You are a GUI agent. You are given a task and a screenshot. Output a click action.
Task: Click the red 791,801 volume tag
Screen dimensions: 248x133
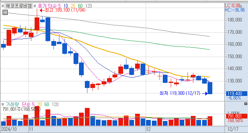pyautogui.click(x=236, y=116)
